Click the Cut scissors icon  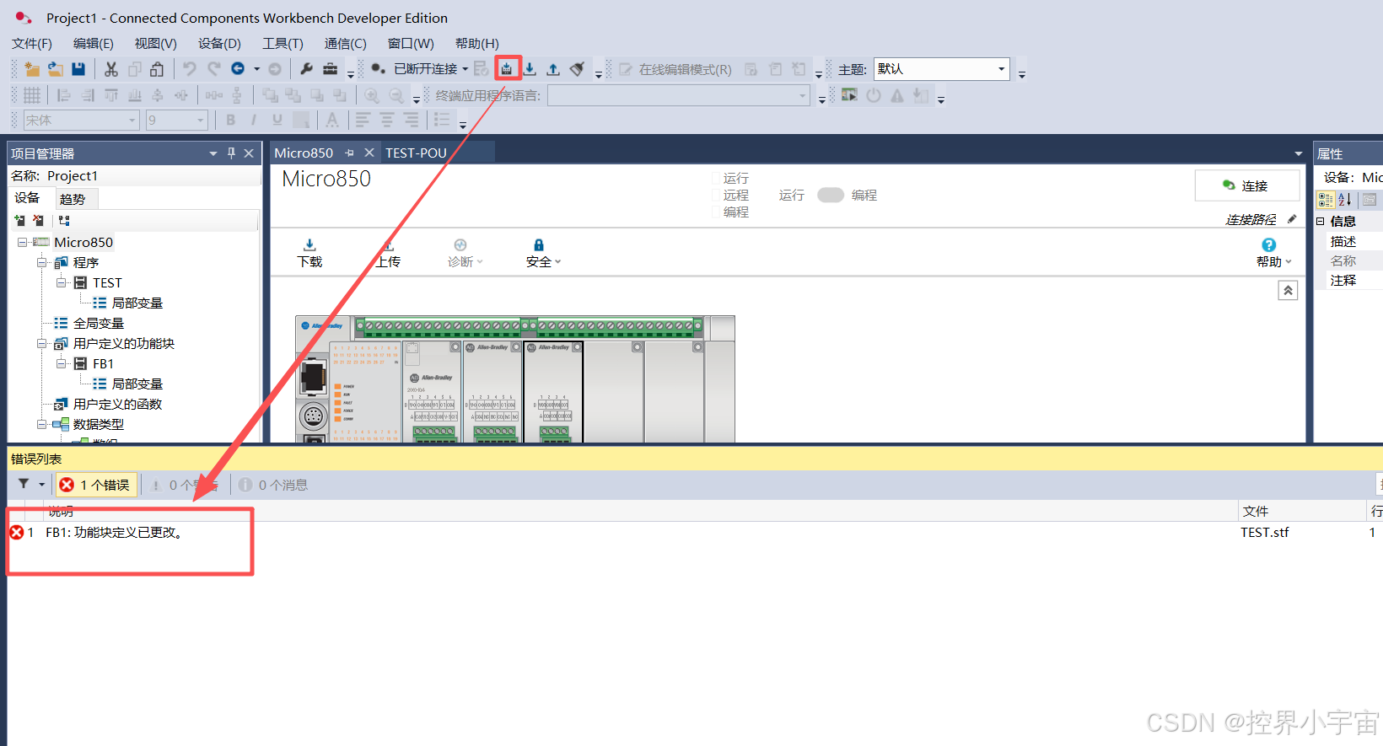tap(111, 69)
